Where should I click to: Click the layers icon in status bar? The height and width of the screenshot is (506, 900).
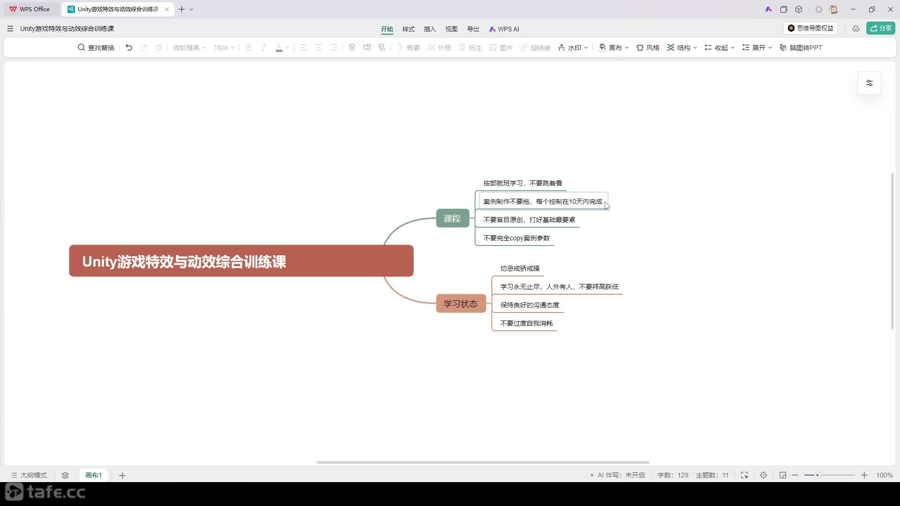pyautogui.click(x=65, y=475)
